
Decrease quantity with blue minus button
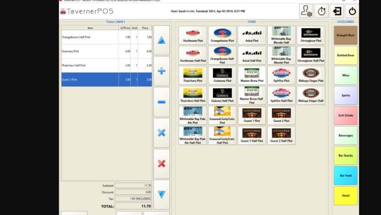162,102
